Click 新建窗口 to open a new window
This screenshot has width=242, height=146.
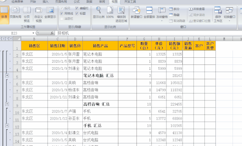tap(137, 12)
